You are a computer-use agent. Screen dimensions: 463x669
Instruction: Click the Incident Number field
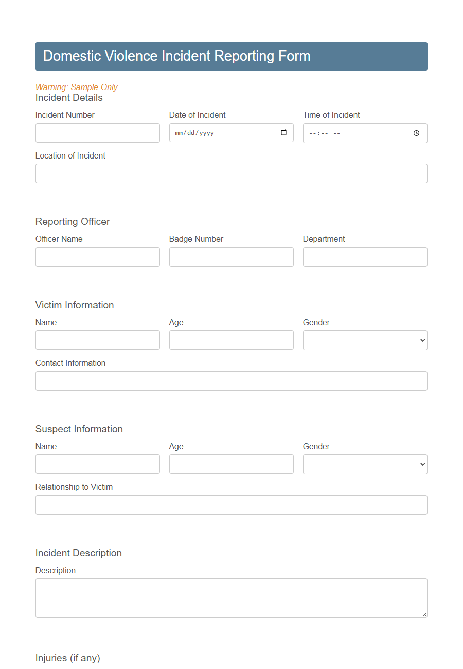(x=97, y=133)
